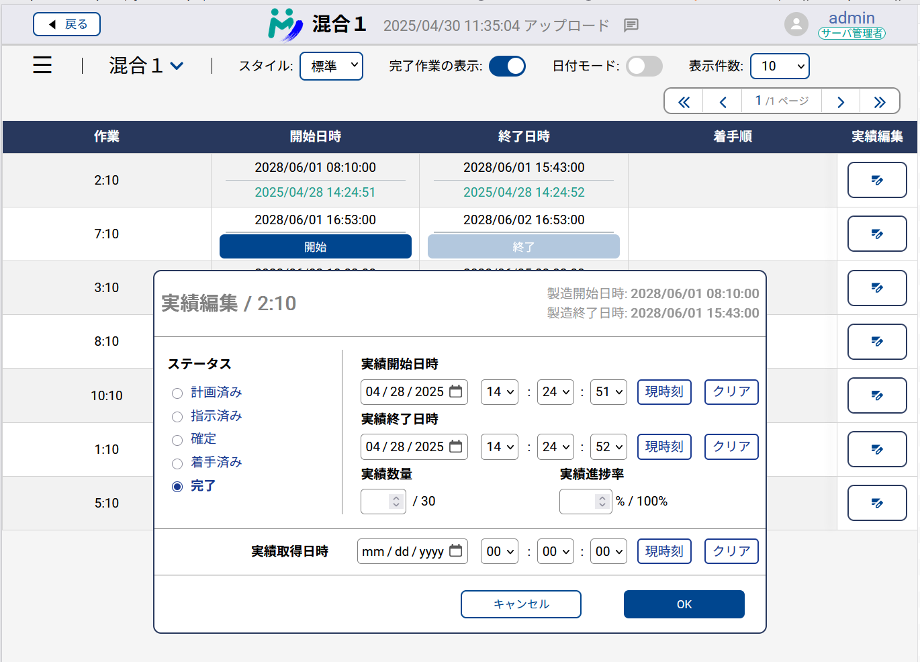Image resolution: width=920 pixels, height=662 pixels.
Task: Open calendar picker for 実績取得日時
Action: tap(456, 551)
